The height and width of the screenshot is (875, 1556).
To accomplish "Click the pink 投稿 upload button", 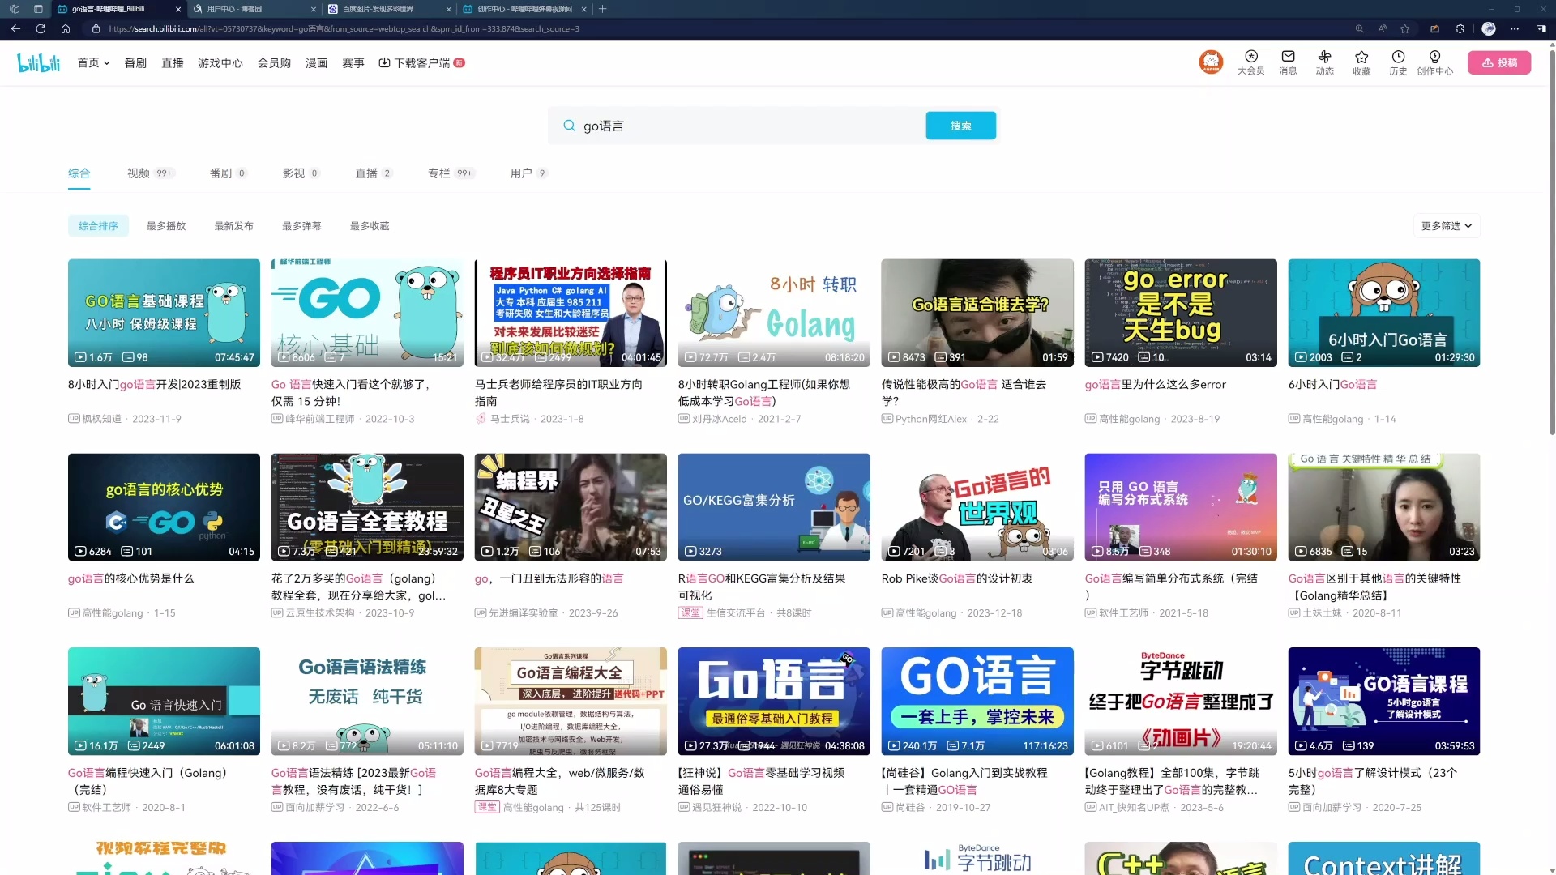I will point(1498,62).
